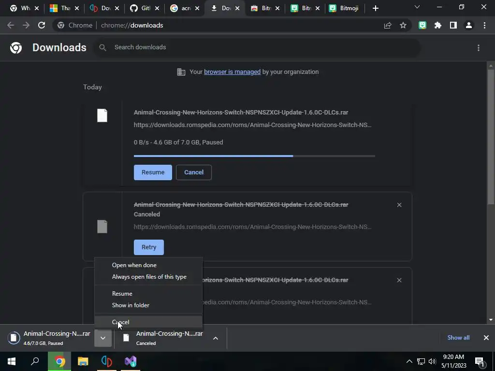Focus the Search downloads field

pyautogui.click(x=257, y=48)
